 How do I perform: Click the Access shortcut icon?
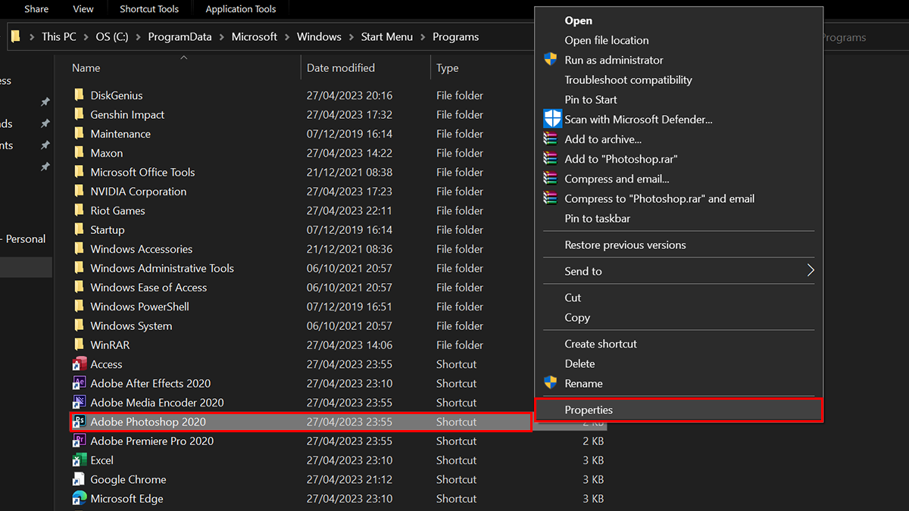(79, 364)
